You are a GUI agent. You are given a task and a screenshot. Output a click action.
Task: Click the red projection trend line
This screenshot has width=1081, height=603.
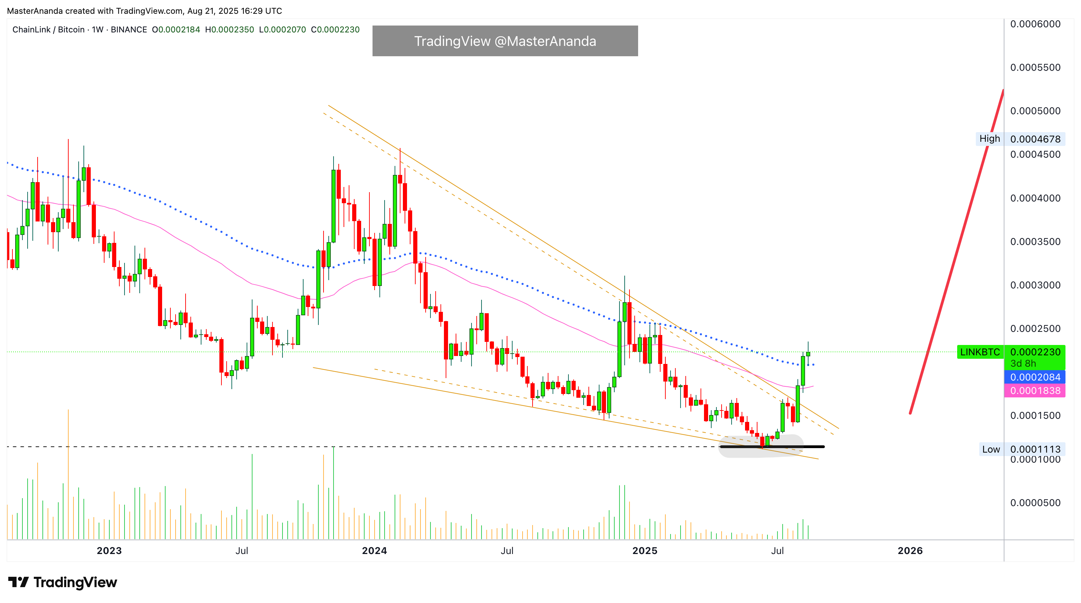pyautogui.click(x=957, y=251)
